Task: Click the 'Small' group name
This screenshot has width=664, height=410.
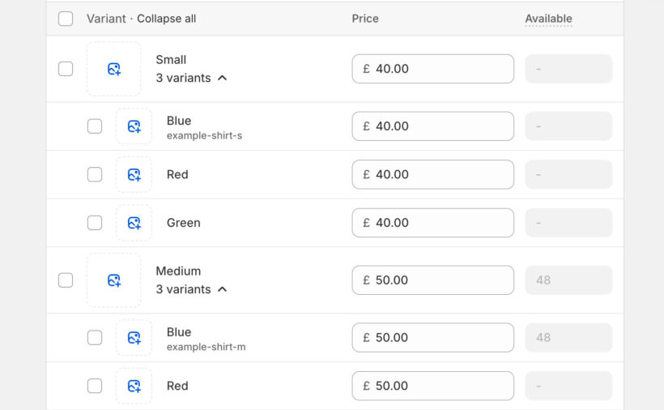Action: tap(171, 60)
